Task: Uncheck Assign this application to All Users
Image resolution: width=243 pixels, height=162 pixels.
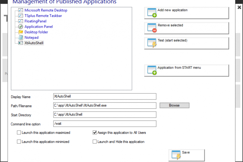Action: [95, 133]
